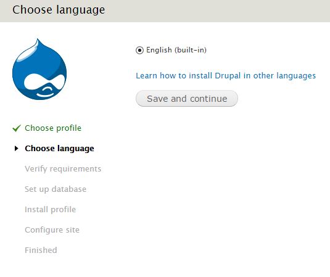This screenshot has width=330, height=277.
Task: Select the Choose language step in sidebar
Action: pyautogui.click(x=59, y=149)
